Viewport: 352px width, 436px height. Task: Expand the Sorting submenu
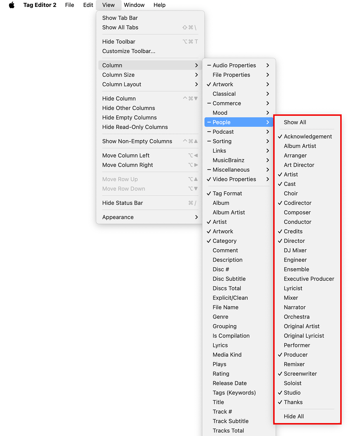coord(239,141)
